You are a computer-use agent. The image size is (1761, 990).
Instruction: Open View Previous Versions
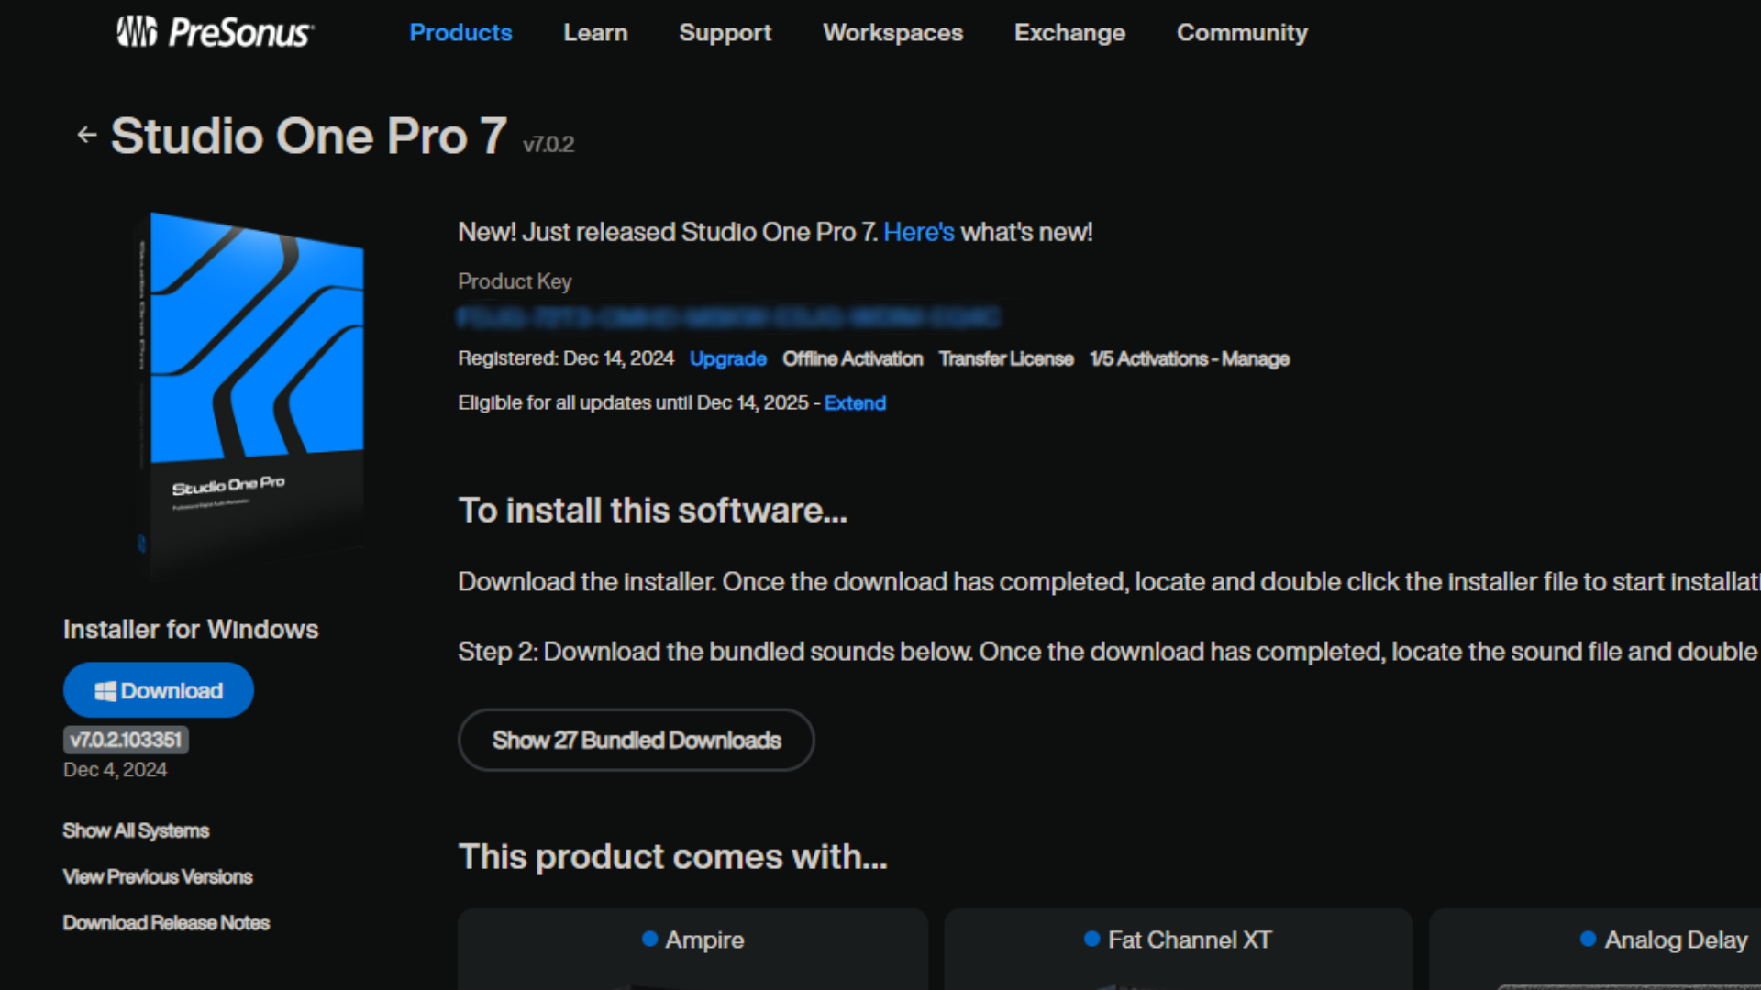157,876
